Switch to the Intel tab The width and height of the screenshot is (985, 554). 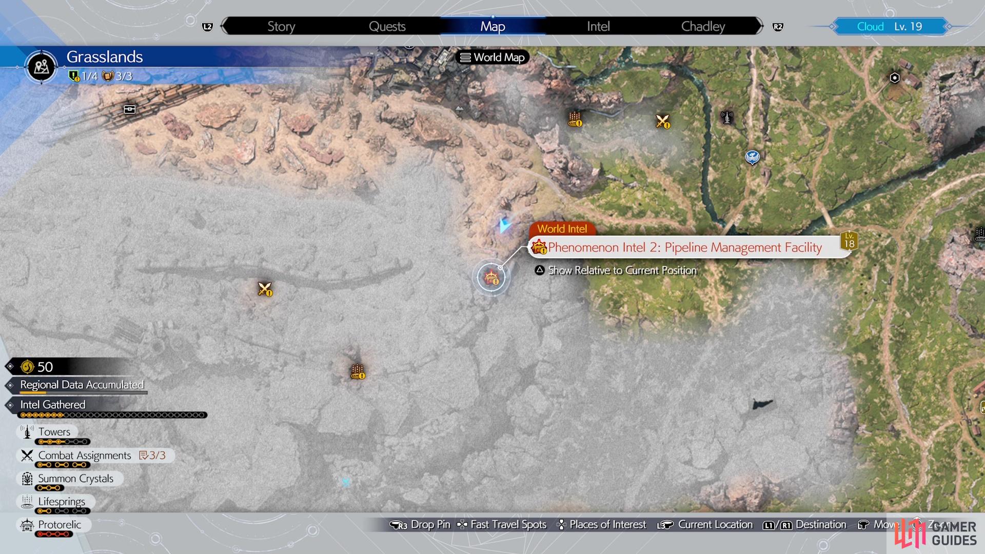pos(598,26)
